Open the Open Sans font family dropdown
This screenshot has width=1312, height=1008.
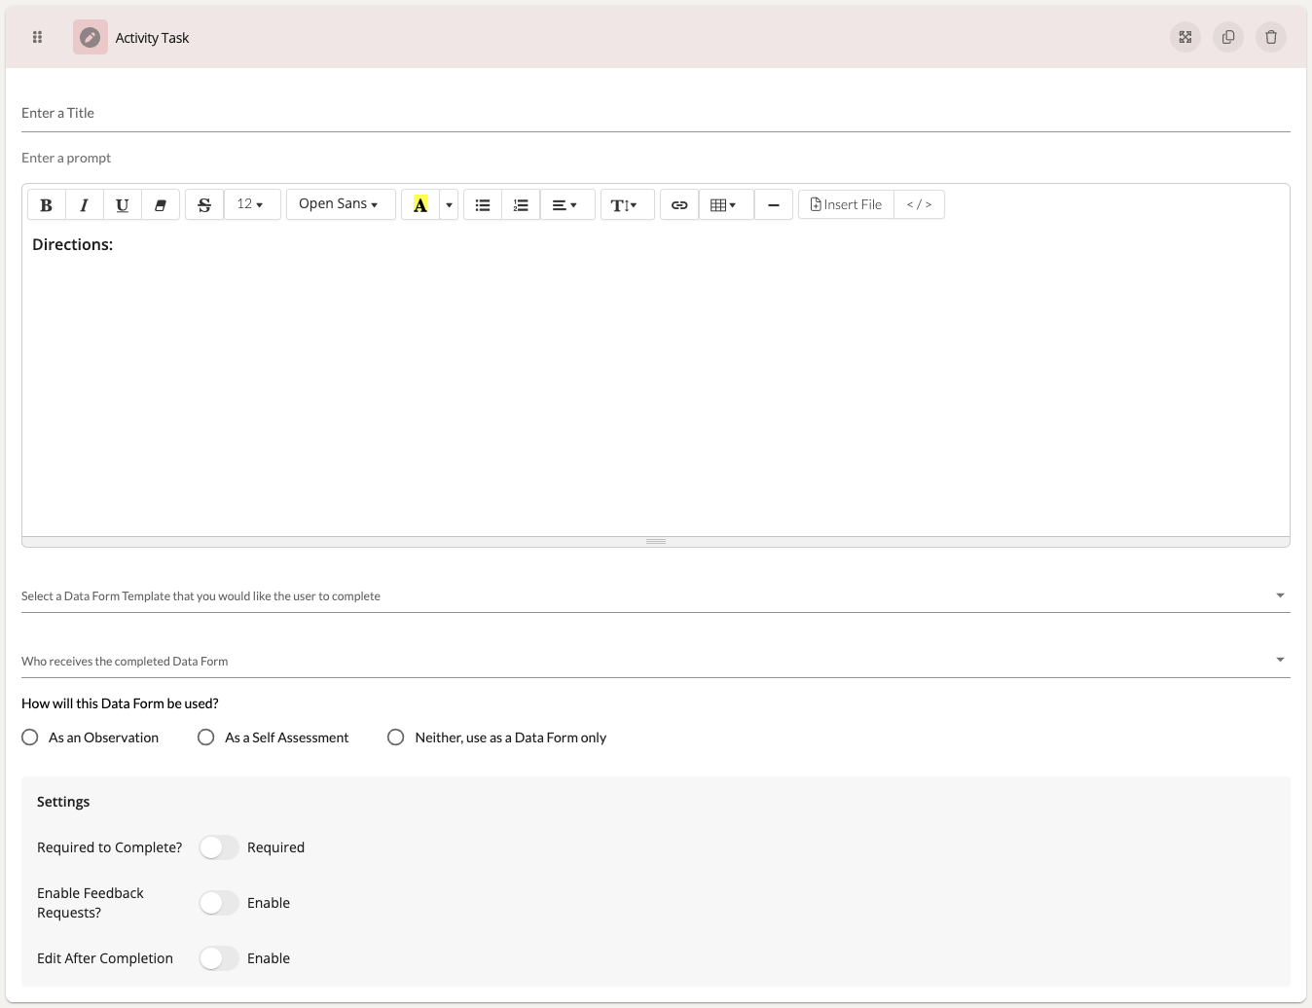coord(340,204)
